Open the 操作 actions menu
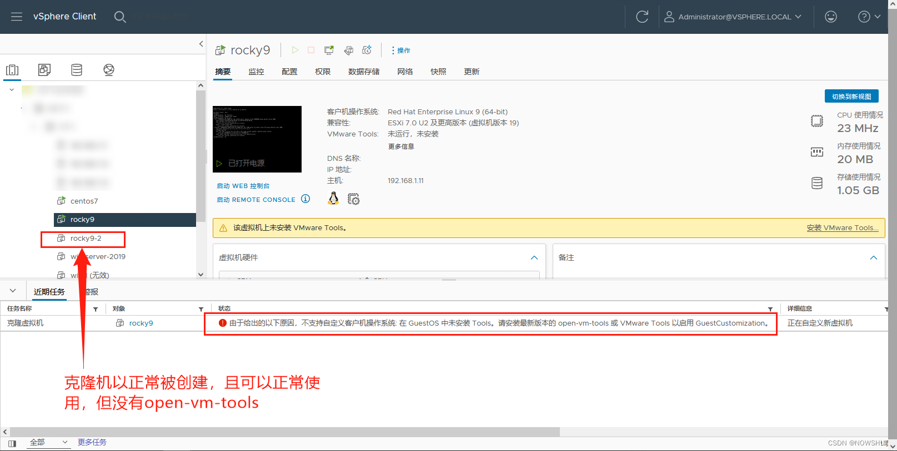 (x=401, y=50)
